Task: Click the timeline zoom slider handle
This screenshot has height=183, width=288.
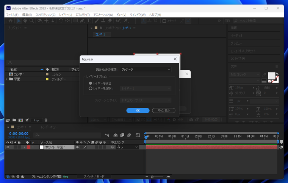Action: (152, 177)
